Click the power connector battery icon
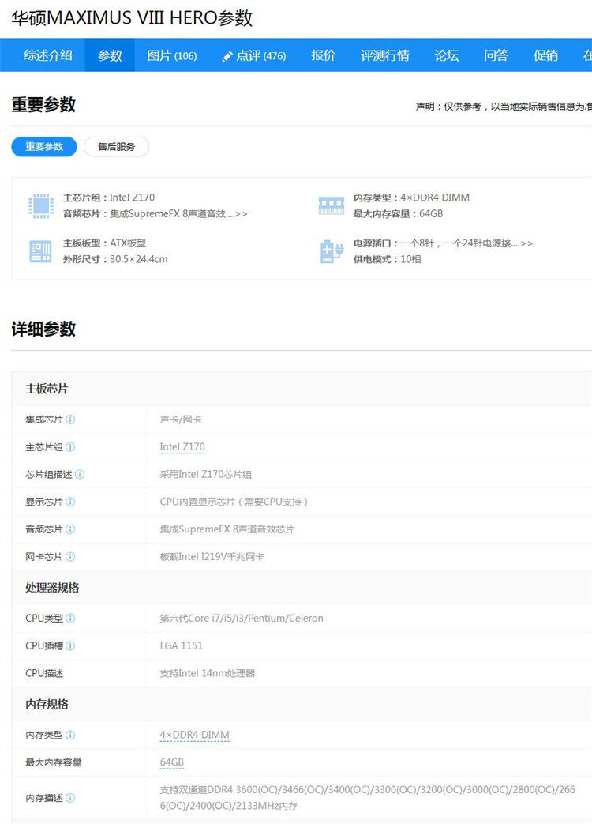Viewport: 592px width, 824px height. [332, 251]
